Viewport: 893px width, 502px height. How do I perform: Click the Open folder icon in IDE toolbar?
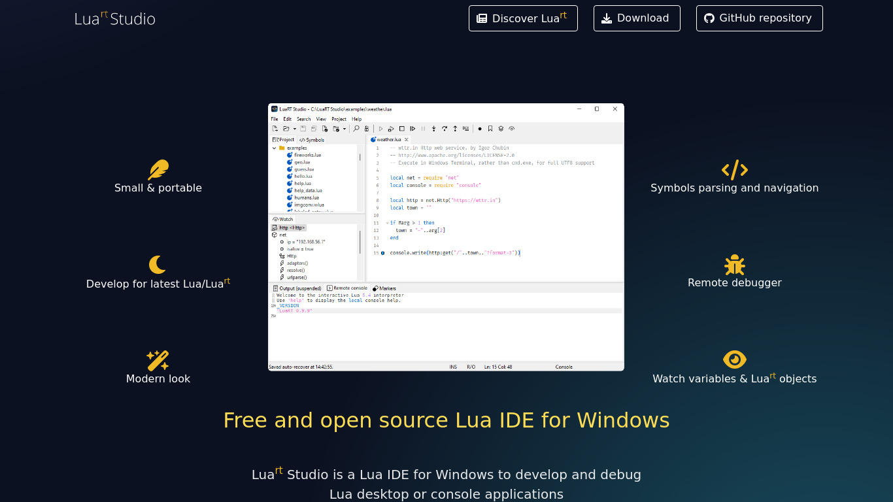(x=286, y=129)
